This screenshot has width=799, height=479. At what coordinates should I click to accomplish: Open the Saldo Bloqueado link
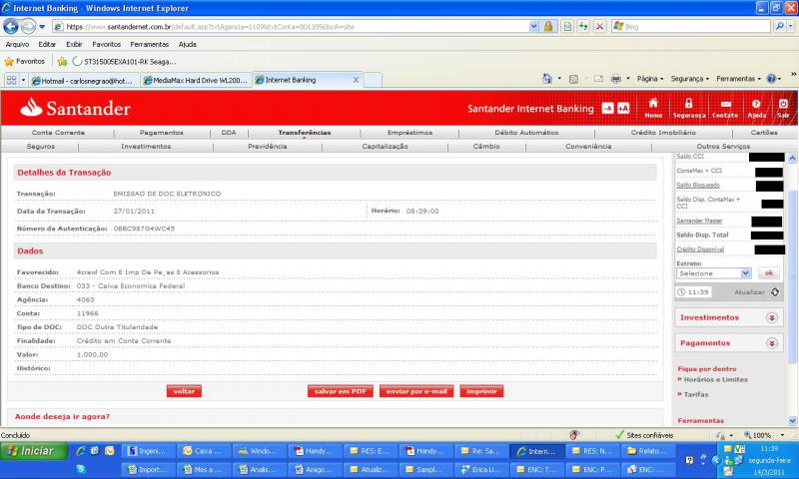(x=698, y=186)
